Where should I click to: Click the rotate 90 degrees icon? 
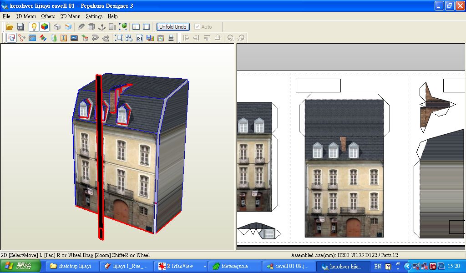tap(231, 38)
